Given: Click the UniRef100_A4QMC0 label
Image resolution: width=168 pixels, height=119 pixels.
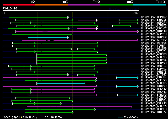Looking at the screenshot, I should 154,37.
